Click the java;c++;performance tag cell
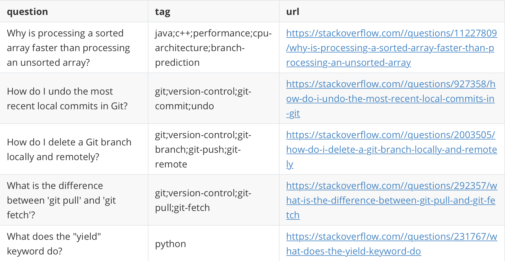 pyautogui.click(x=213, y=48)
